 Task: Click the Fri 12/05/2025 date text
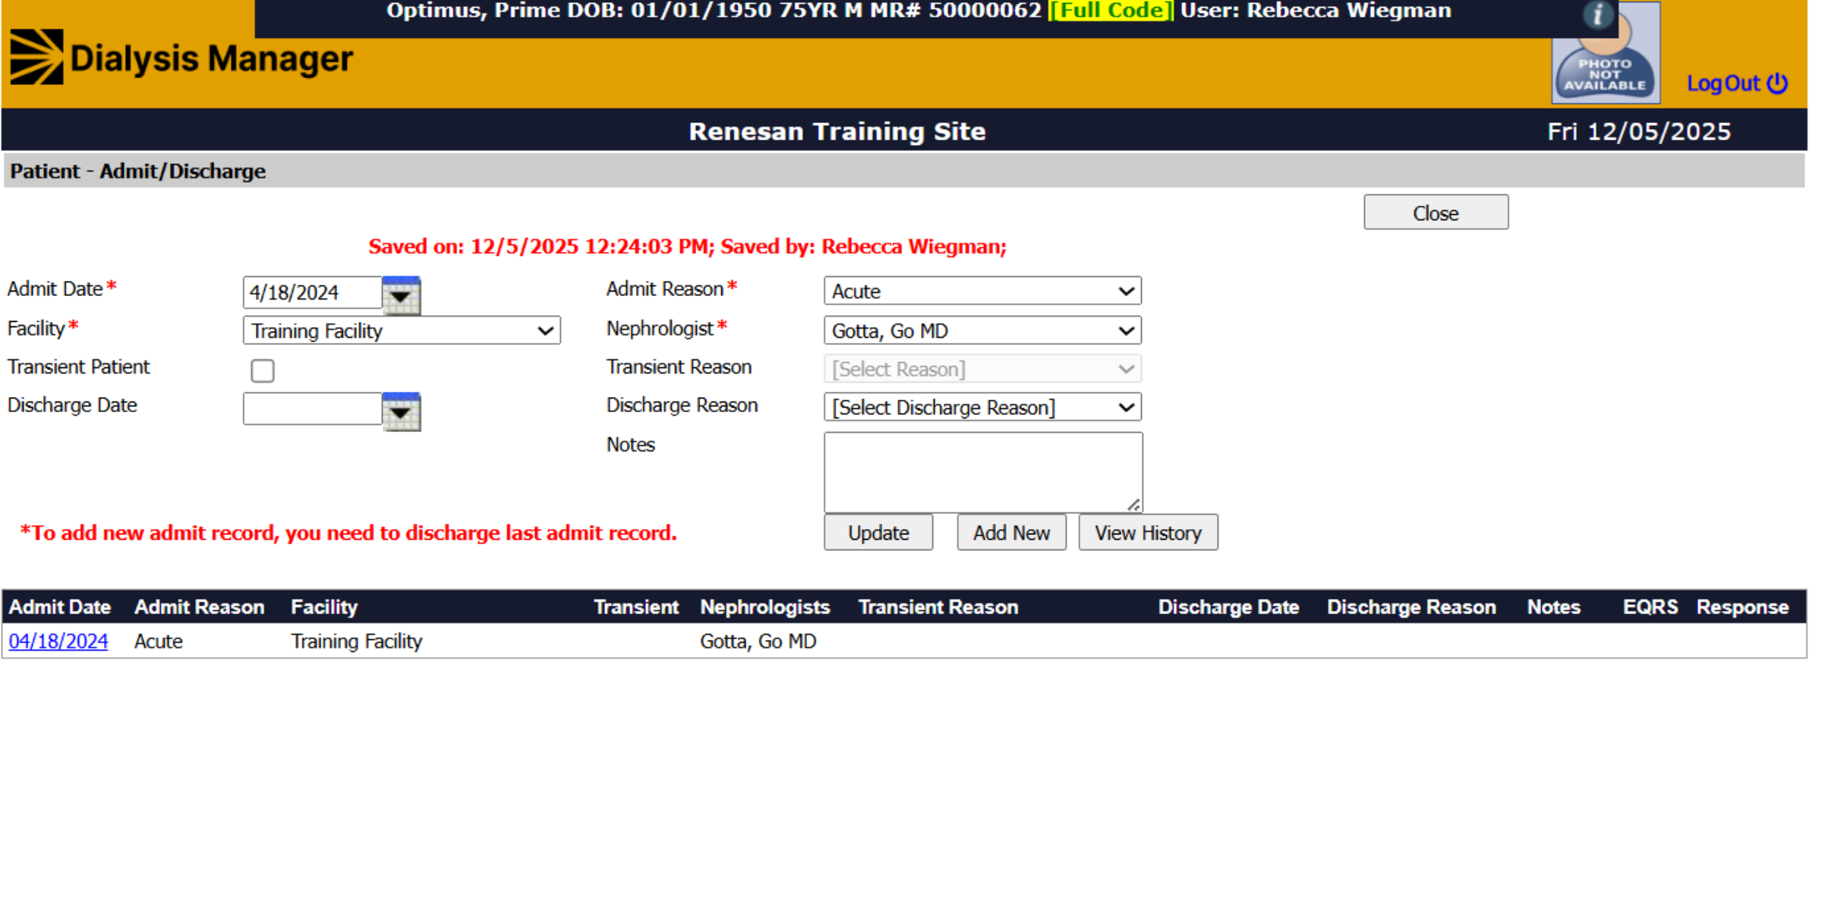pyautogui.click(x=1639, y=132)
